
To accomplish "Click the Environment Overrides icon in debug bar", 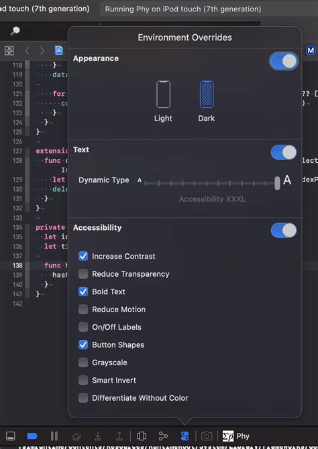I will point(185,436).
